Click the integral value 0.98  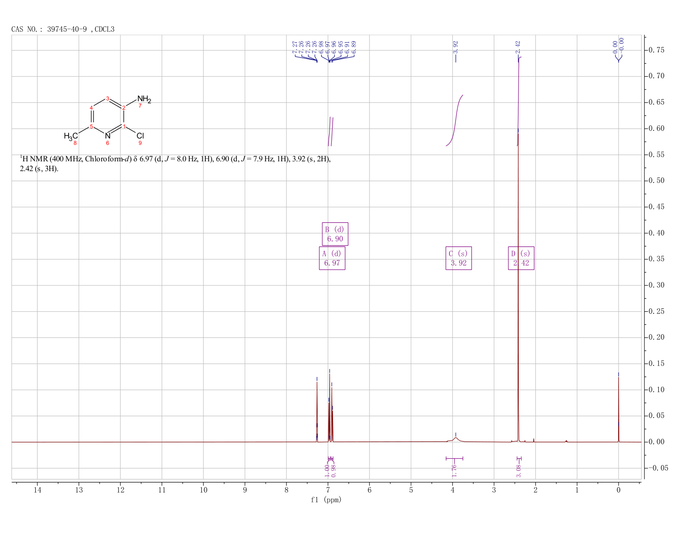tap(333, 471)
